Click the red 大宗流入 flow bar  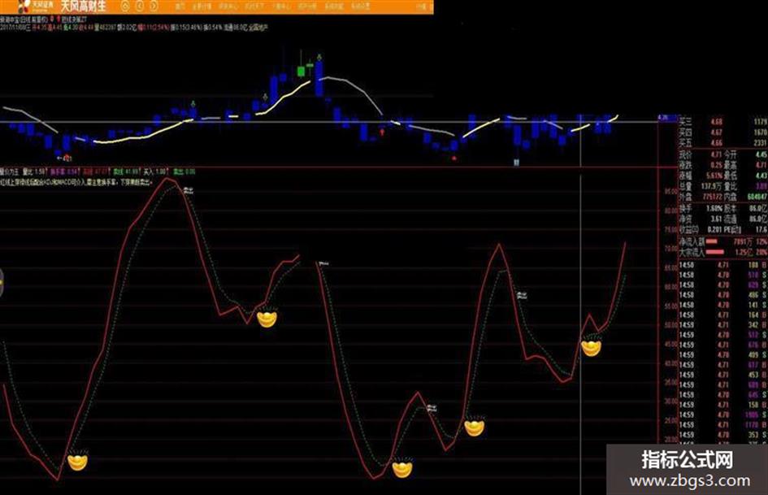pyautogui.click(x=715, y=253)
